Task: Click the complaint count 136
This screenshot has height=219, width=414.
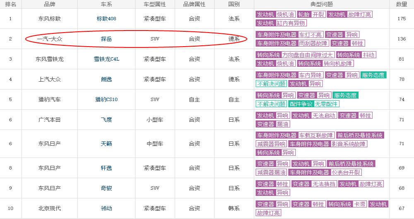Action: 402,39
